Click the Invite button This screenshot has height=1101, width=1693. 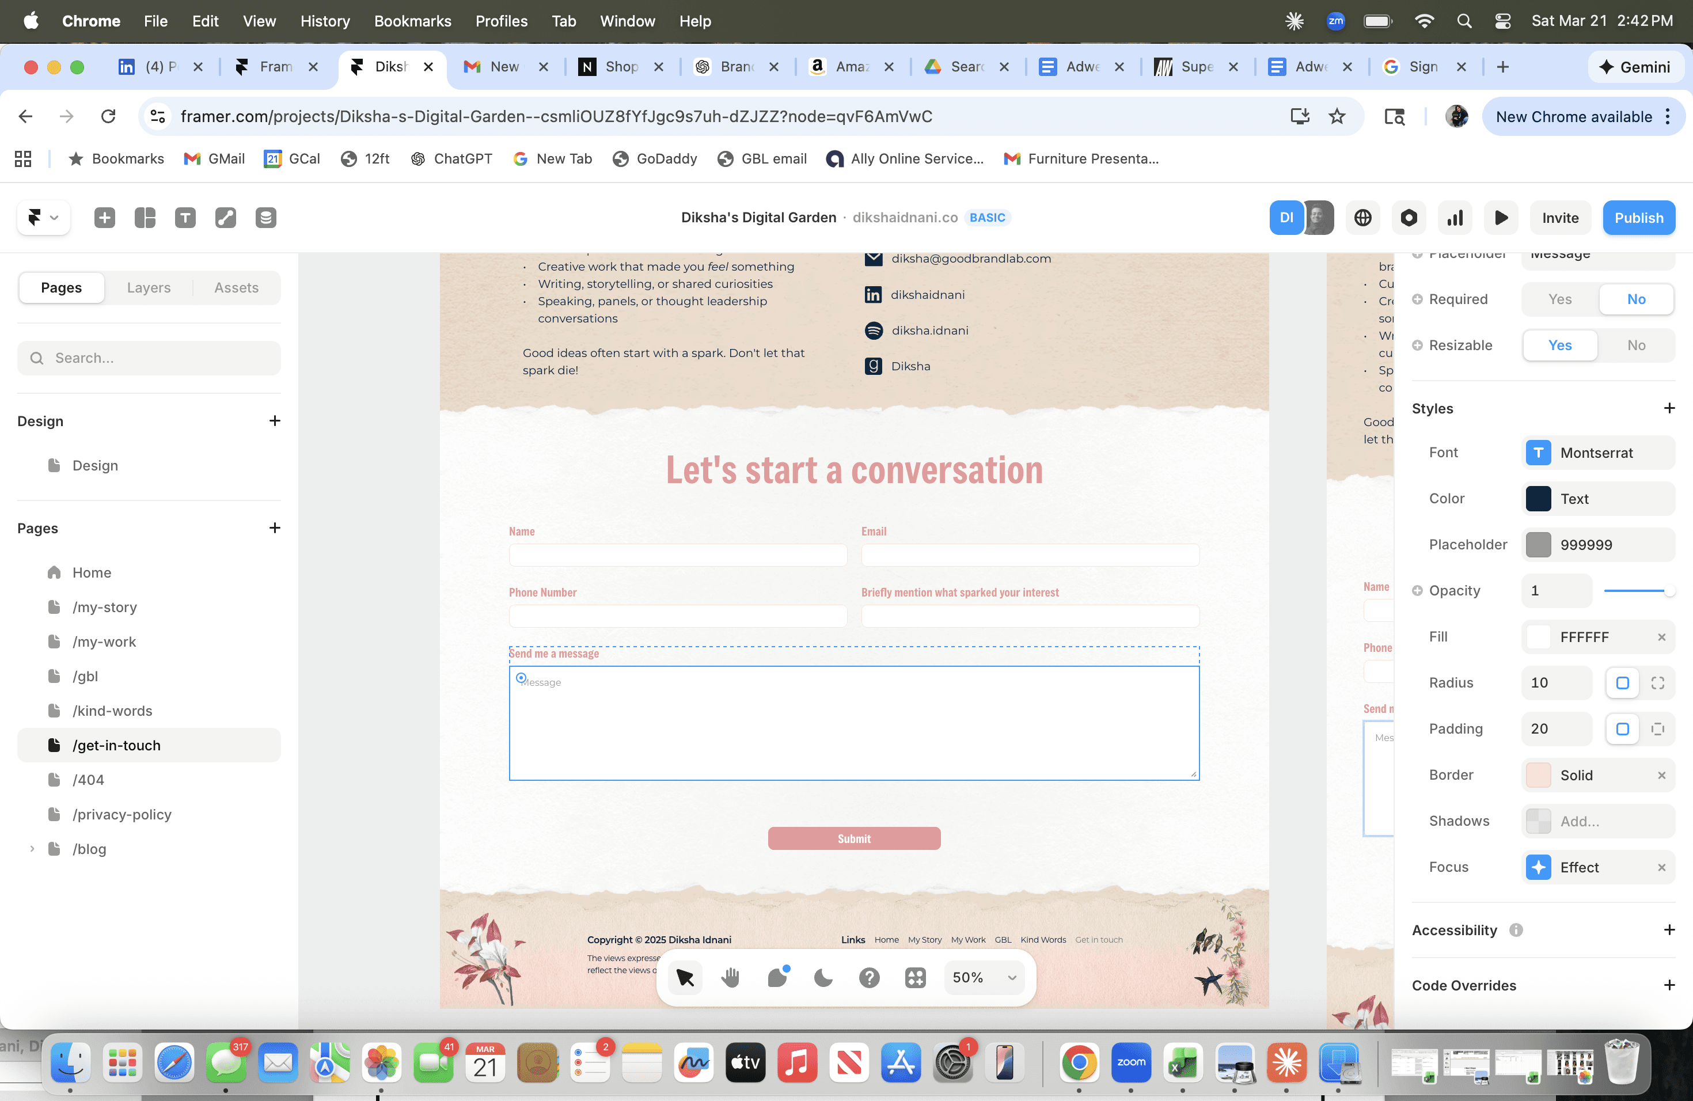tap(1560, 218)
